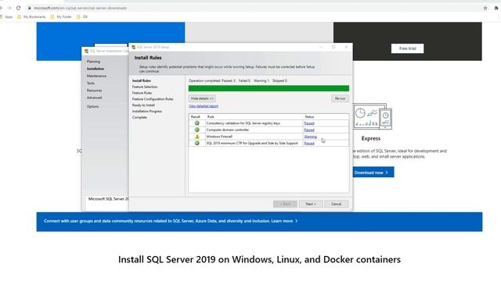Click Install Rules step in setup

(x=142, y=81)
